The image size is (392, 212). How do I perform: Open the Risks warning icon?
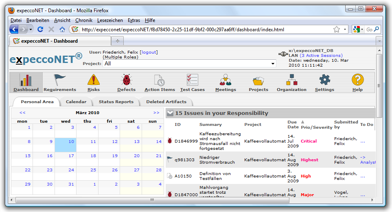pos(93,80)
